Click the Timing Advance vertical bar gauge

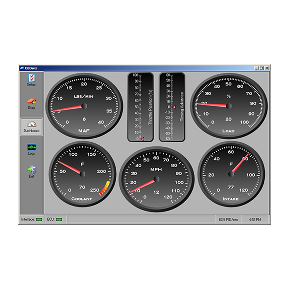click(172, 107)
